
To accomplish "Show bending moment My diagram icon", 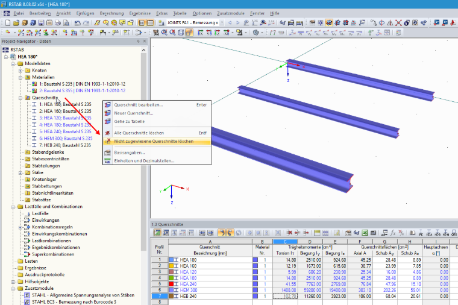I will (x=334, y=33).
